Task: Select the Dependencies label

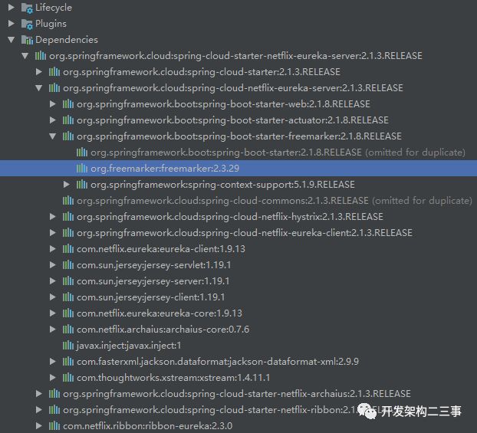Action: pyautogui.click(x=67, y=40)
